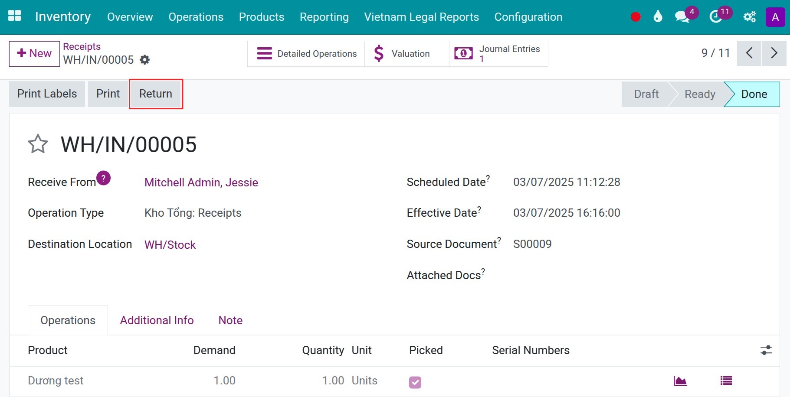Click Receipts breadcrumb link
Viewport: 790px width, 397px height.
(82, 46)
